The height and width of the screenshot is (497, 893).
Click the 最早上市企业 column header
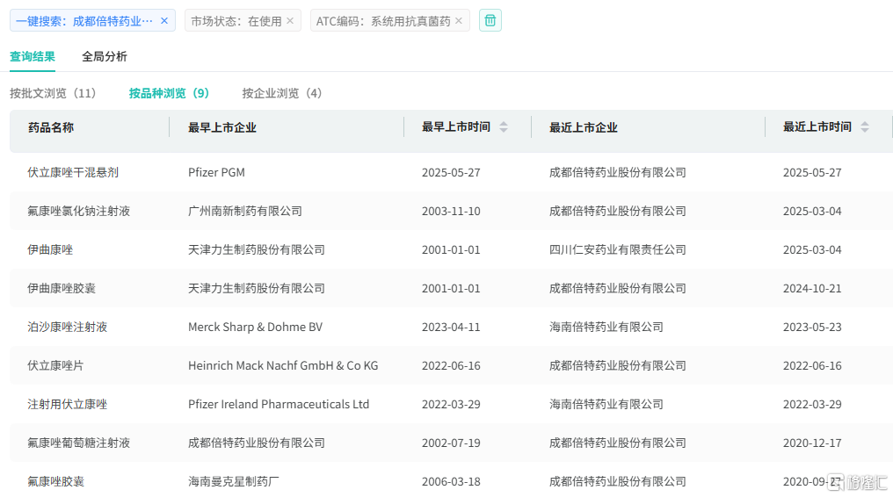click(222, 127)
